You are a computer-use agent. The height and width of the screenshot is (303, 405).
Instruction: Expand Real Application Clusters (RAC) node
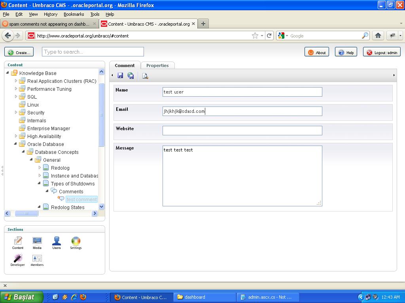(16, 81)
